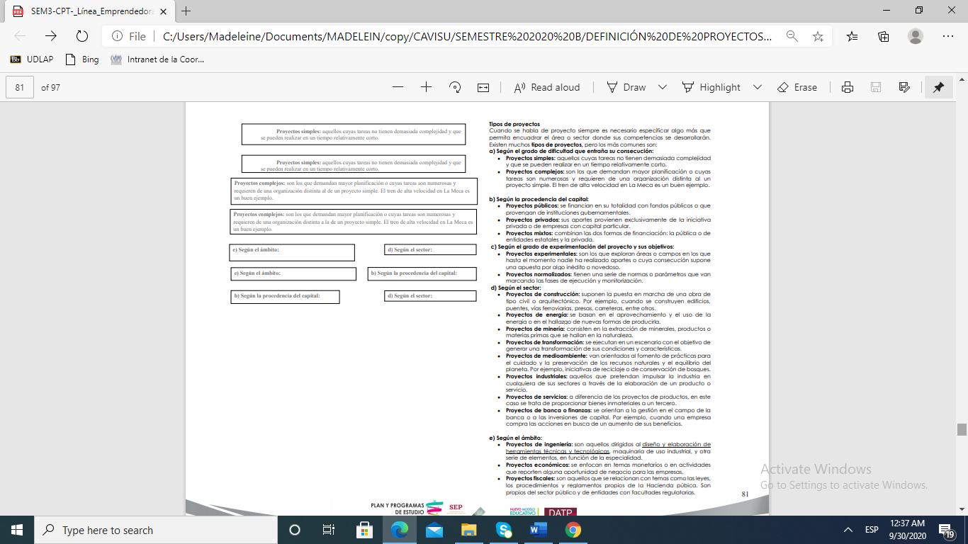Select the Erase tool
Screen dimensions: 968x544
click(x=797, y=87)
